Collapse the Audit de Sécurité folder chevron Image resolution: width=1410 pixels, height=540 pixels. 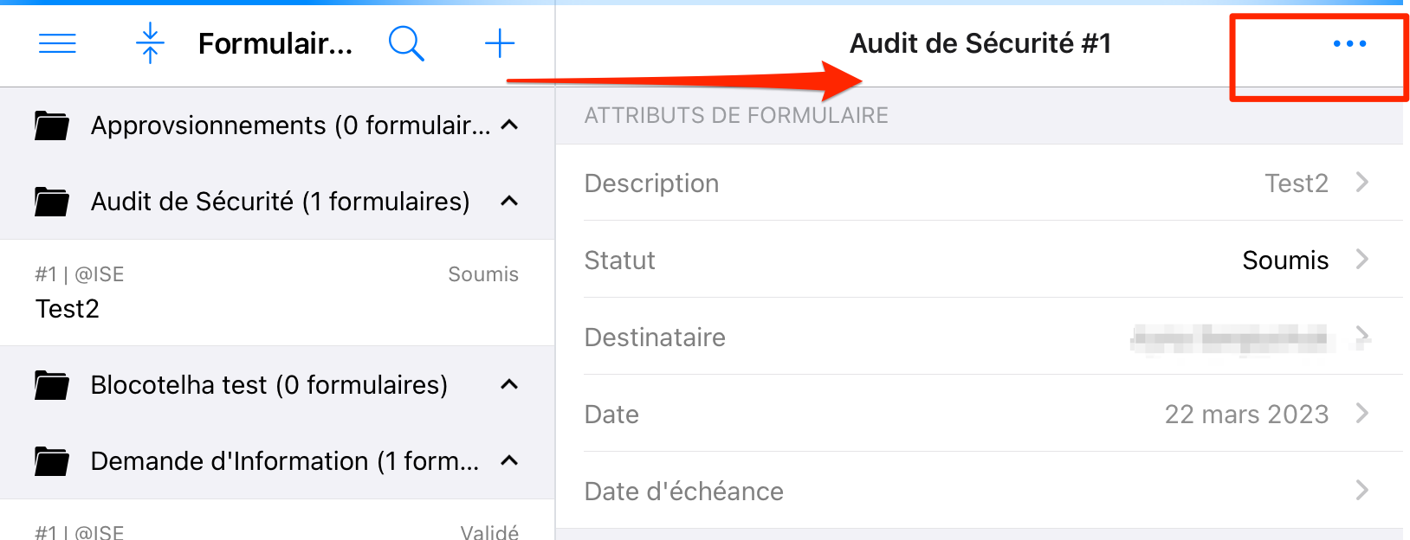click(509, 202)
